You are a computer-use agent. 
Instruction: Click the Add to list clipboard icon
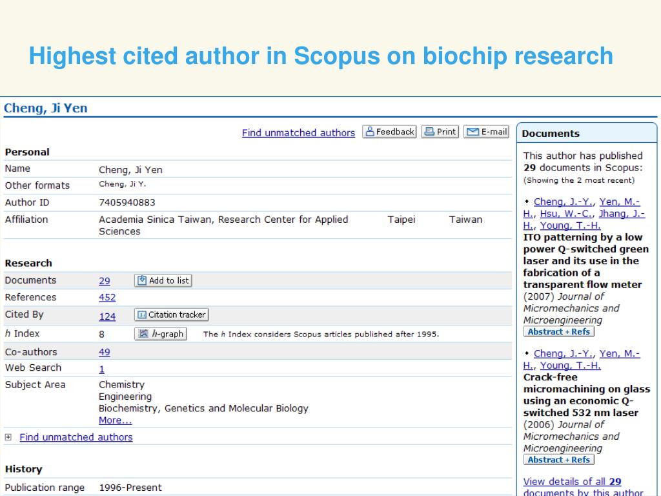coord(142,280)
